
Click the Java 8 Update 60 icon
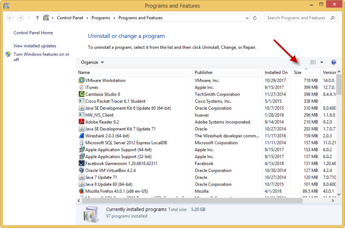click(x=81, y=184)
